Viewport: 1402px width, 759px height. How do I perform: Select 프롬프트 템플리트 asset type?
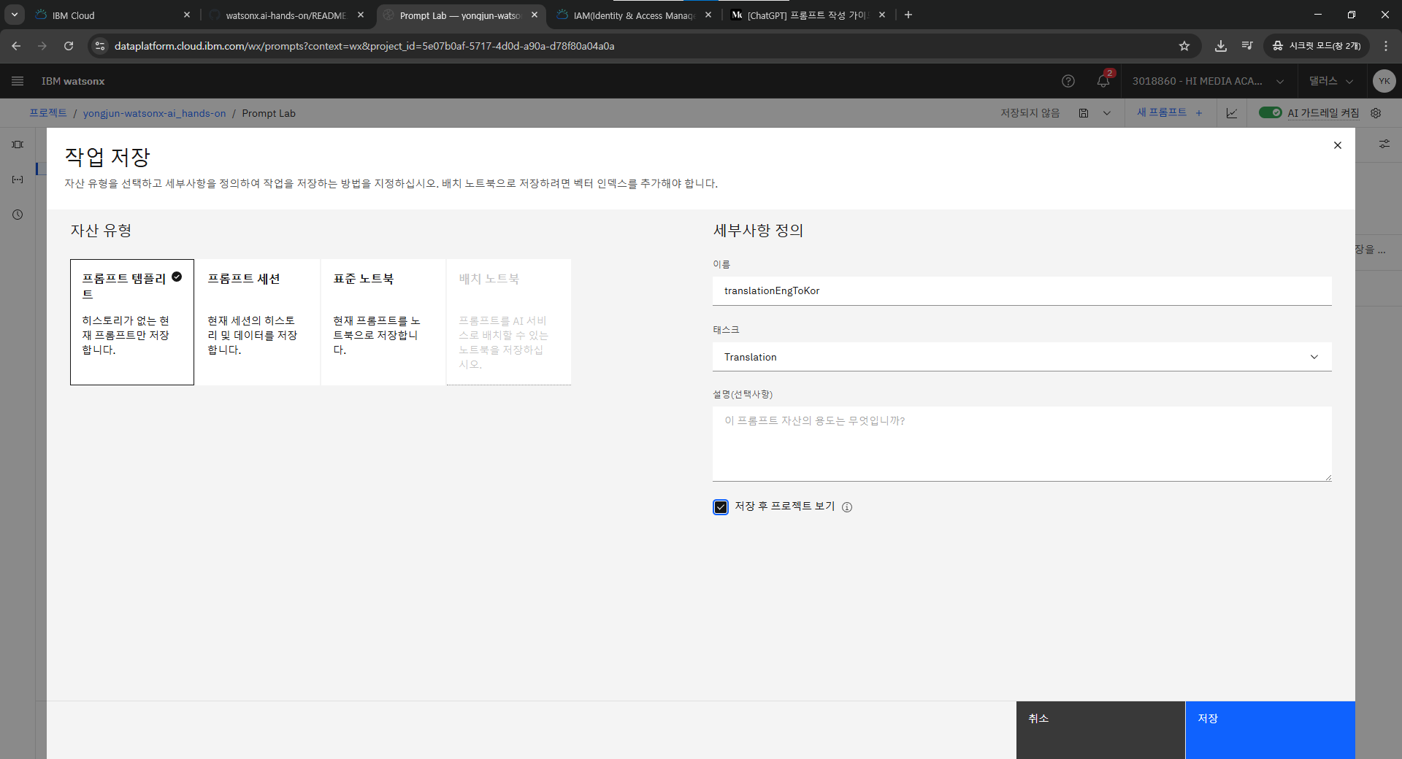132,322
